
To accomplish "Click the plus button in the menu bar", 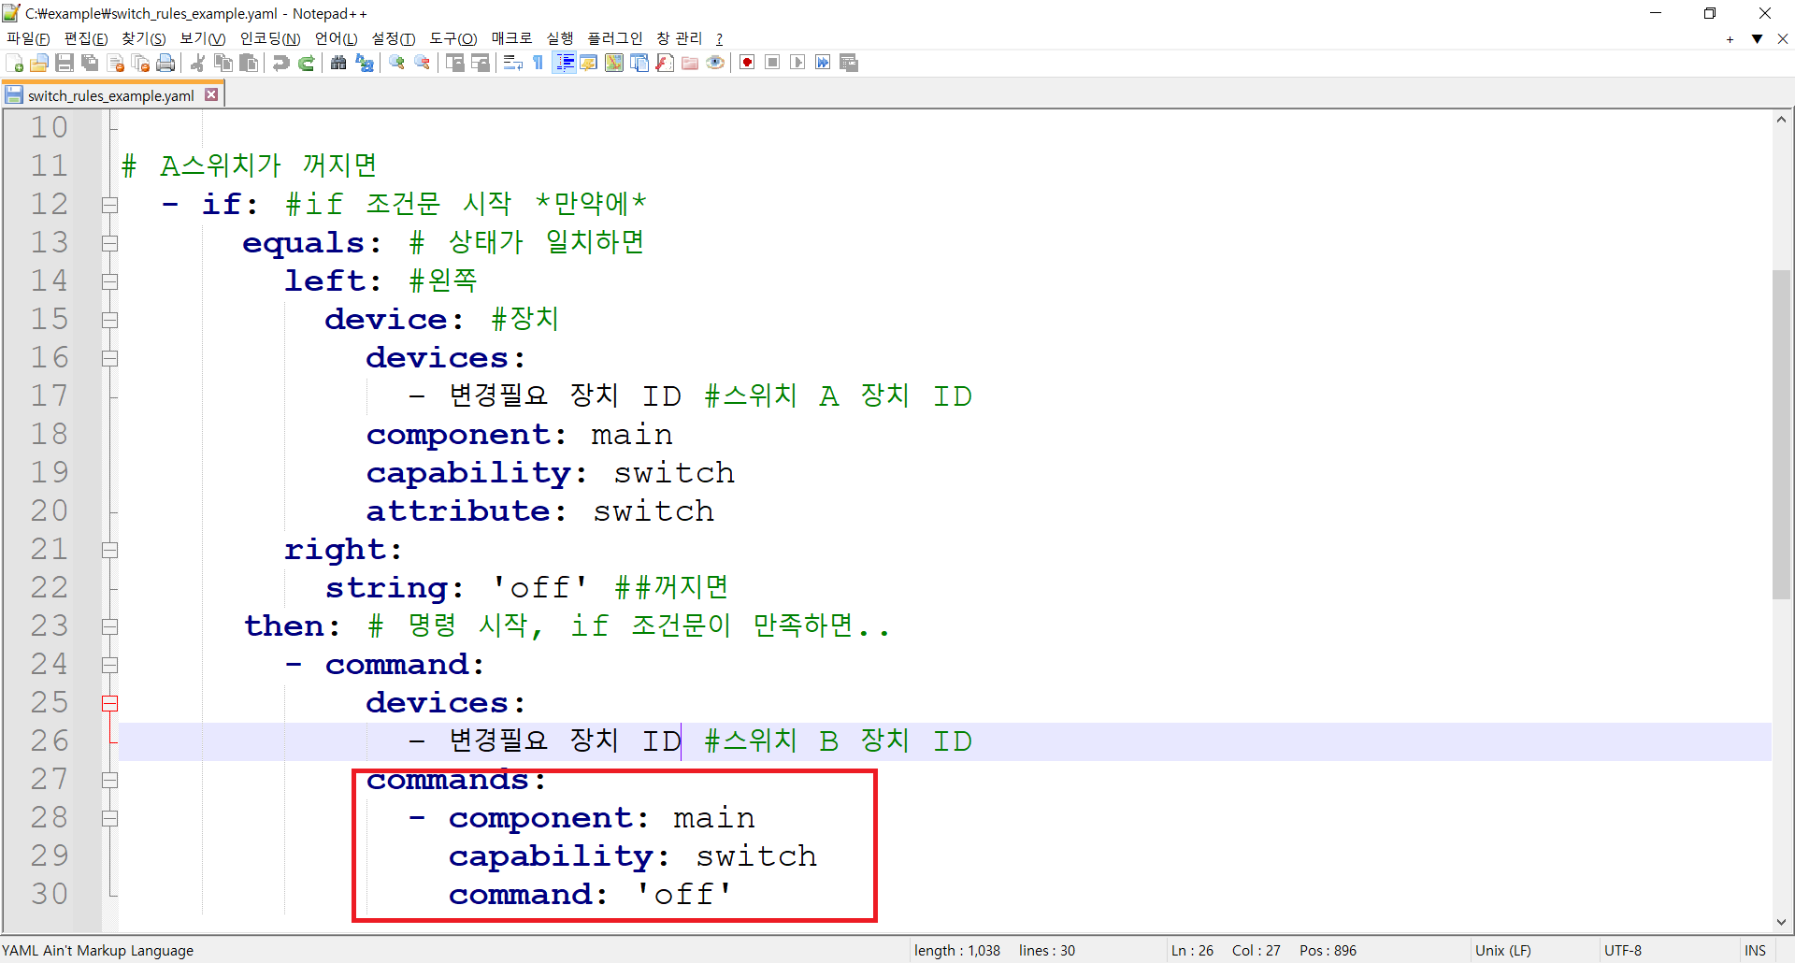I will [1730, 39].
